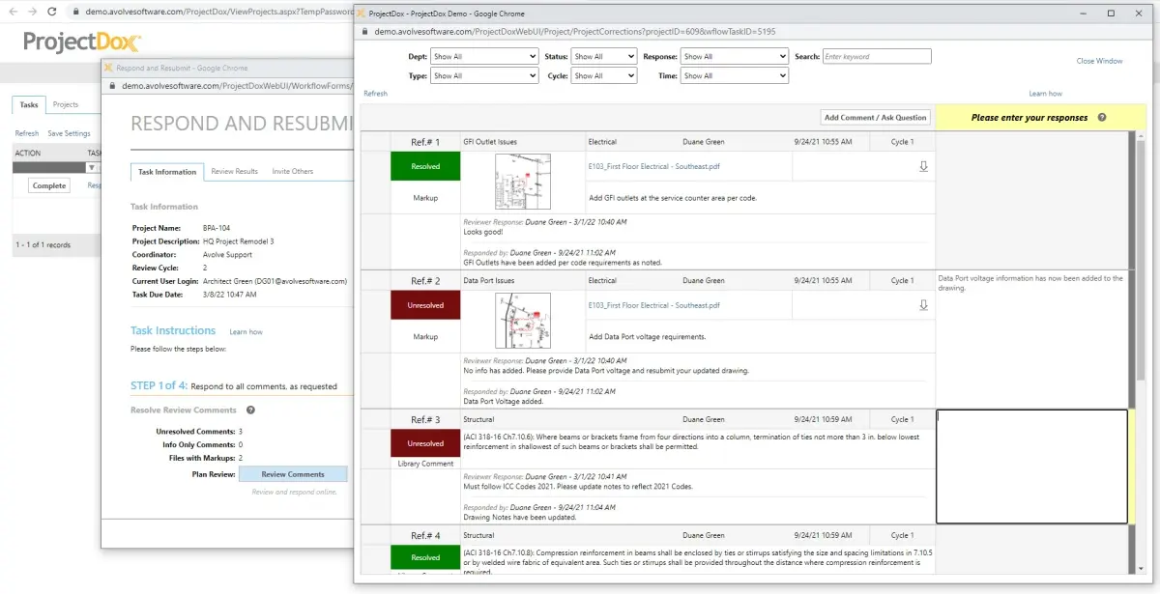The width and height of the screenshot is (1160, 594).
Task: Click browser reload icon in background window
Action: click(x=54, y=12)
